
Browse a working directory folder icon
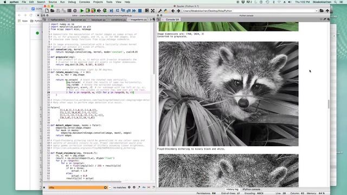click(x=322, y=11)
